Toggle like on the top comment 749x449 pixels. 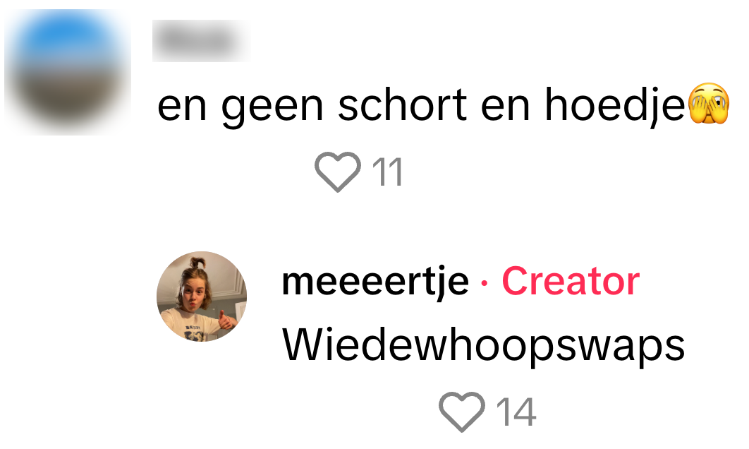[338, 172]
